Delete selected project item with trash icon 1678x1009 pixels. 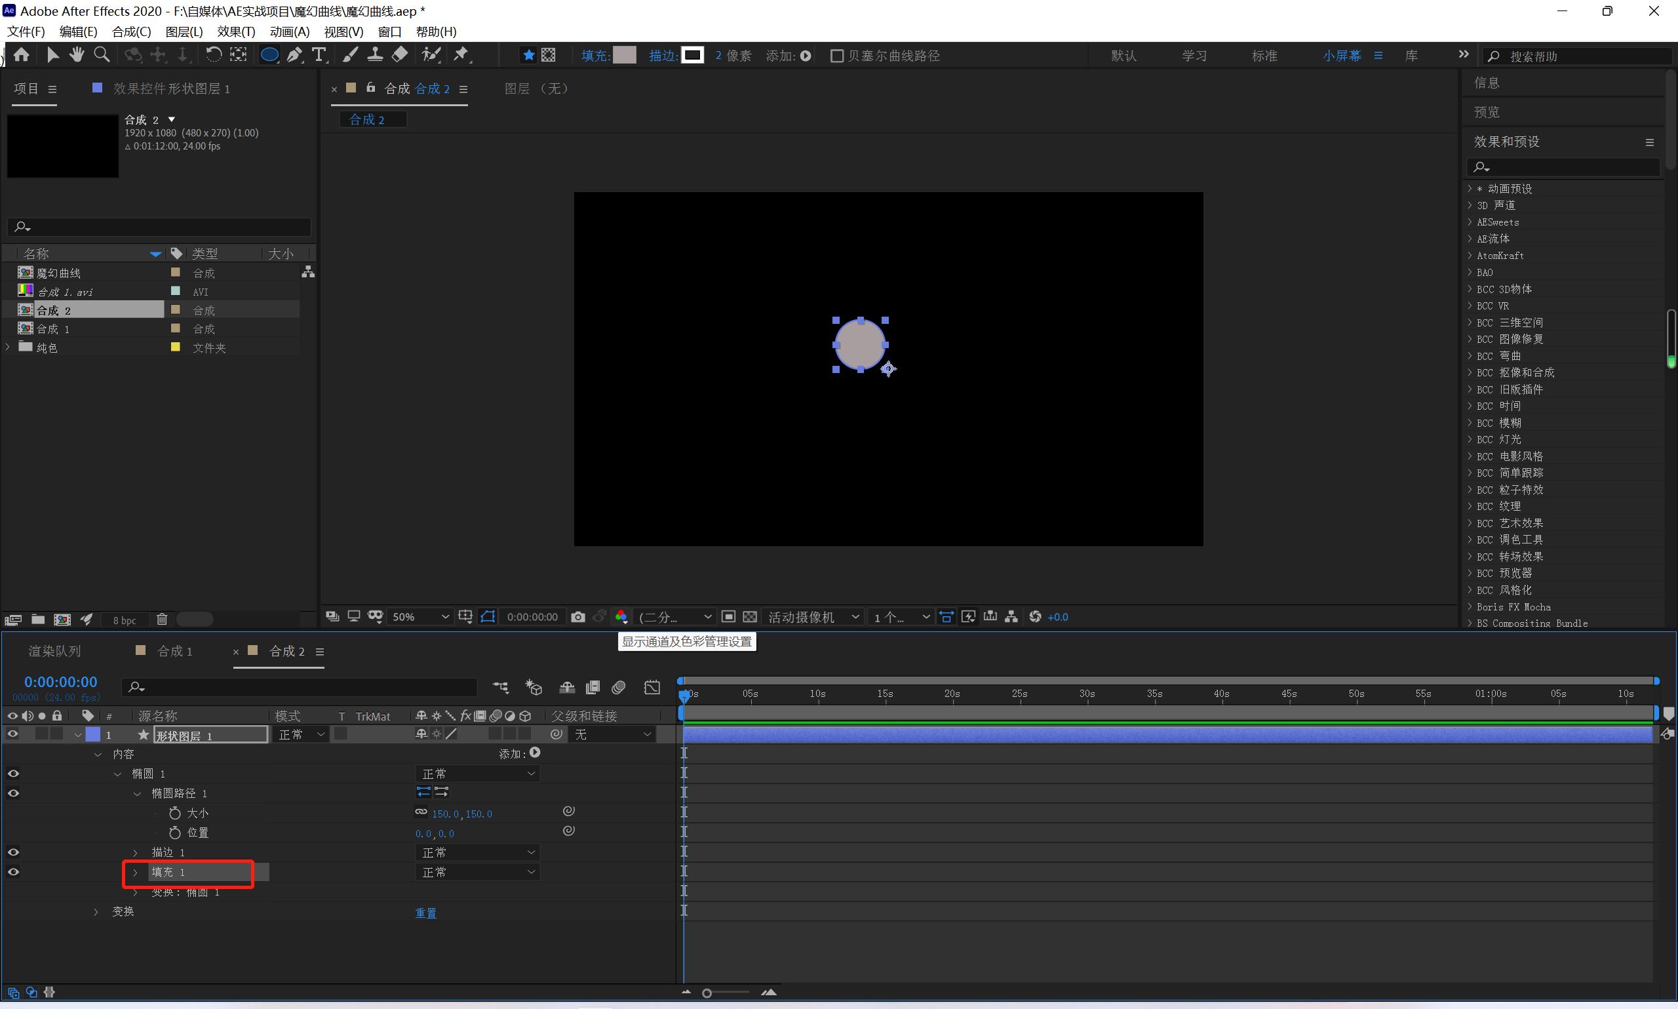point(162,620)
